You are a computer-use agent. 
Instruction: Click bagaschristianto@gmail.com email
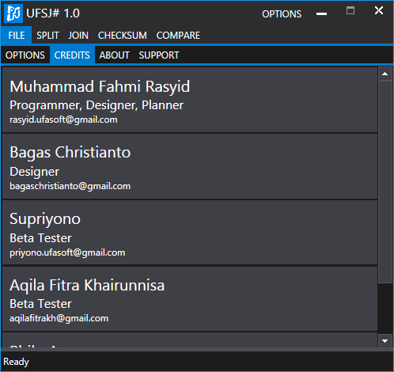pos(70,186)
